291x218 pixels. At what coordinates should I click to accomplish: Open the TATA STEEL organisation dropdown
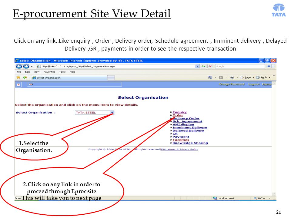coord(112,113)
